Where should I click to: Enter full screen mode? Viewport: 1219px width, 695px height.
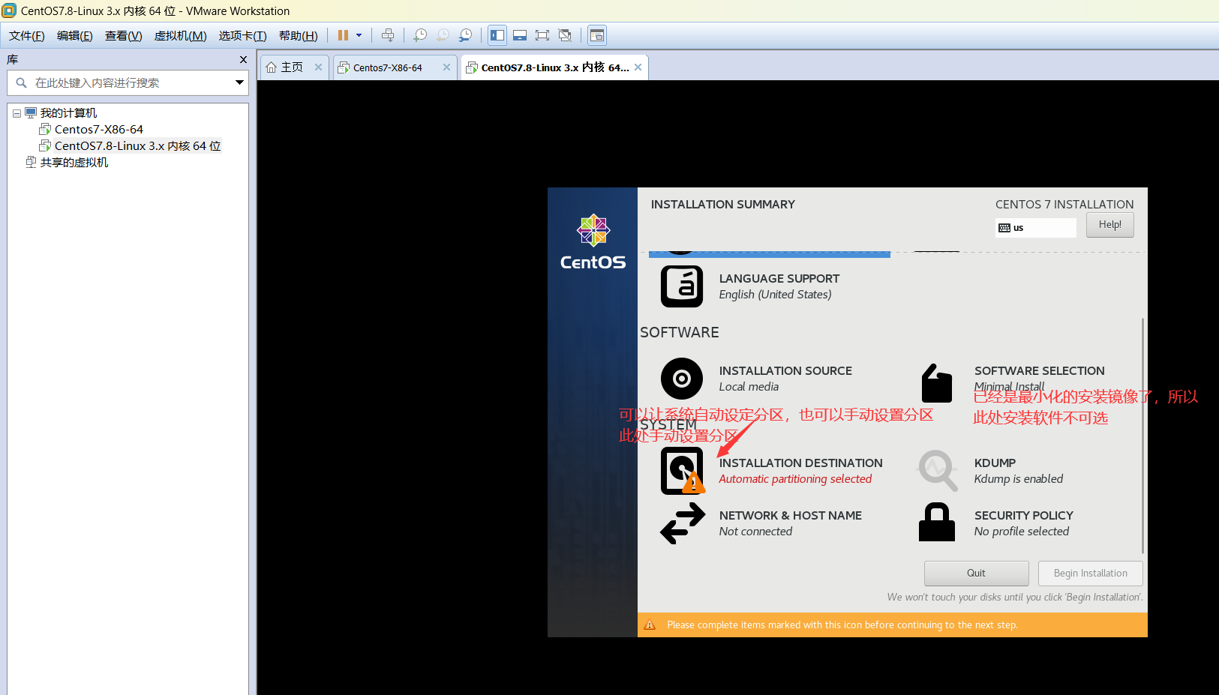tap(542, 35)
